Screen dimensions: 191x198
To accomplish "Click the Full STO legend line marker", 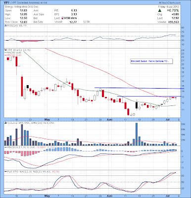I will (x=5, y=172).
